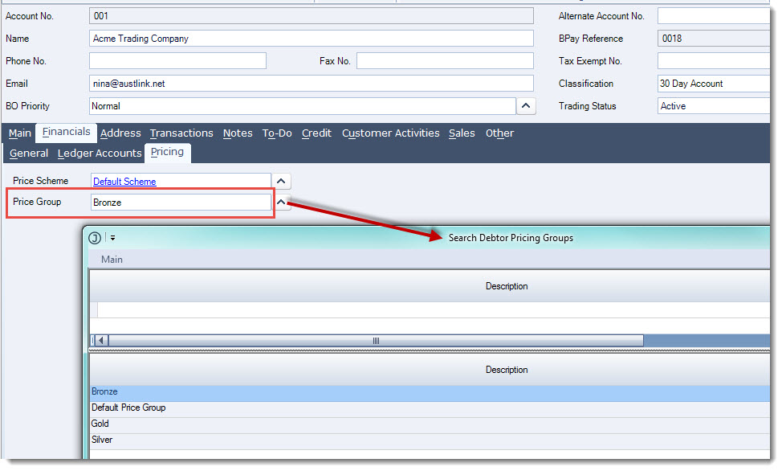
Task: Switch to the Notes tab
Action: (238, 133)
